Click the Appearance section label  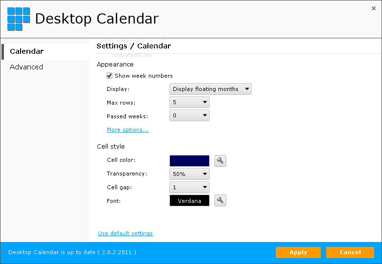[x=115, y=65]
